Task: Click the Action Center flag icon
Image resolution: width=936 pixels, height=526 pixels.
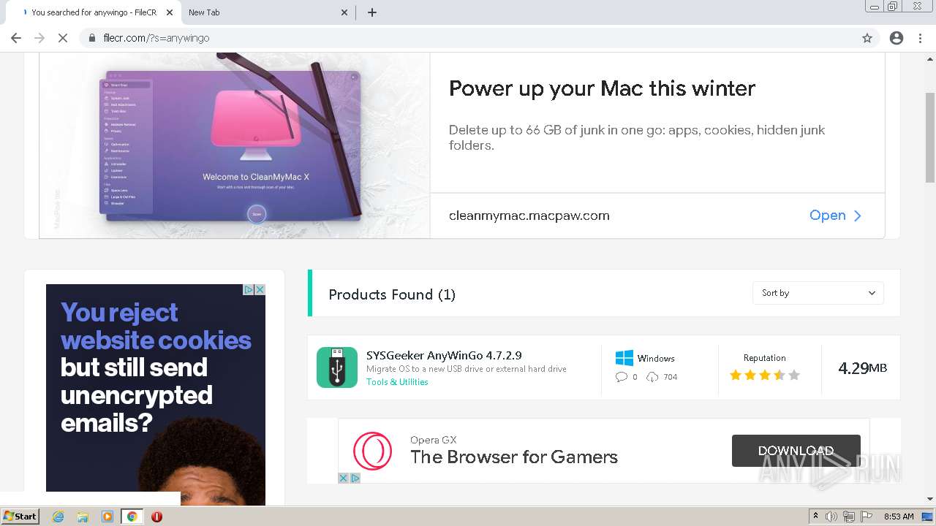Action: (x=867, y=517)
